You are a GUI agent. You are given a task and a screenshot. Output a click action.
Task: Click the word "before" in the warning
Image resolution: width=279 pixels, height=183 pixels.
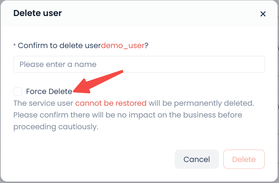coord(230,115)
